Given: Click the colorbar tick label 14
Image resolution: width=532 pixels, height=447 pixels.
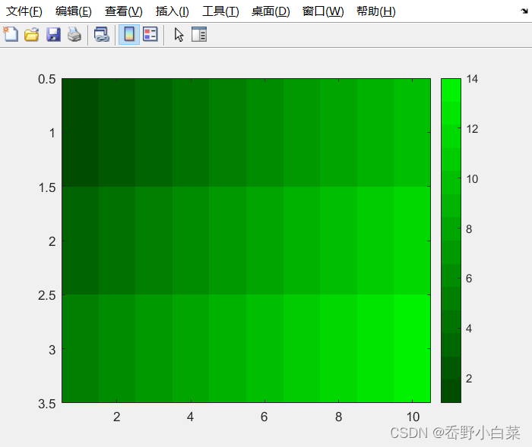Looking at the screenshot, I should 472,79.
